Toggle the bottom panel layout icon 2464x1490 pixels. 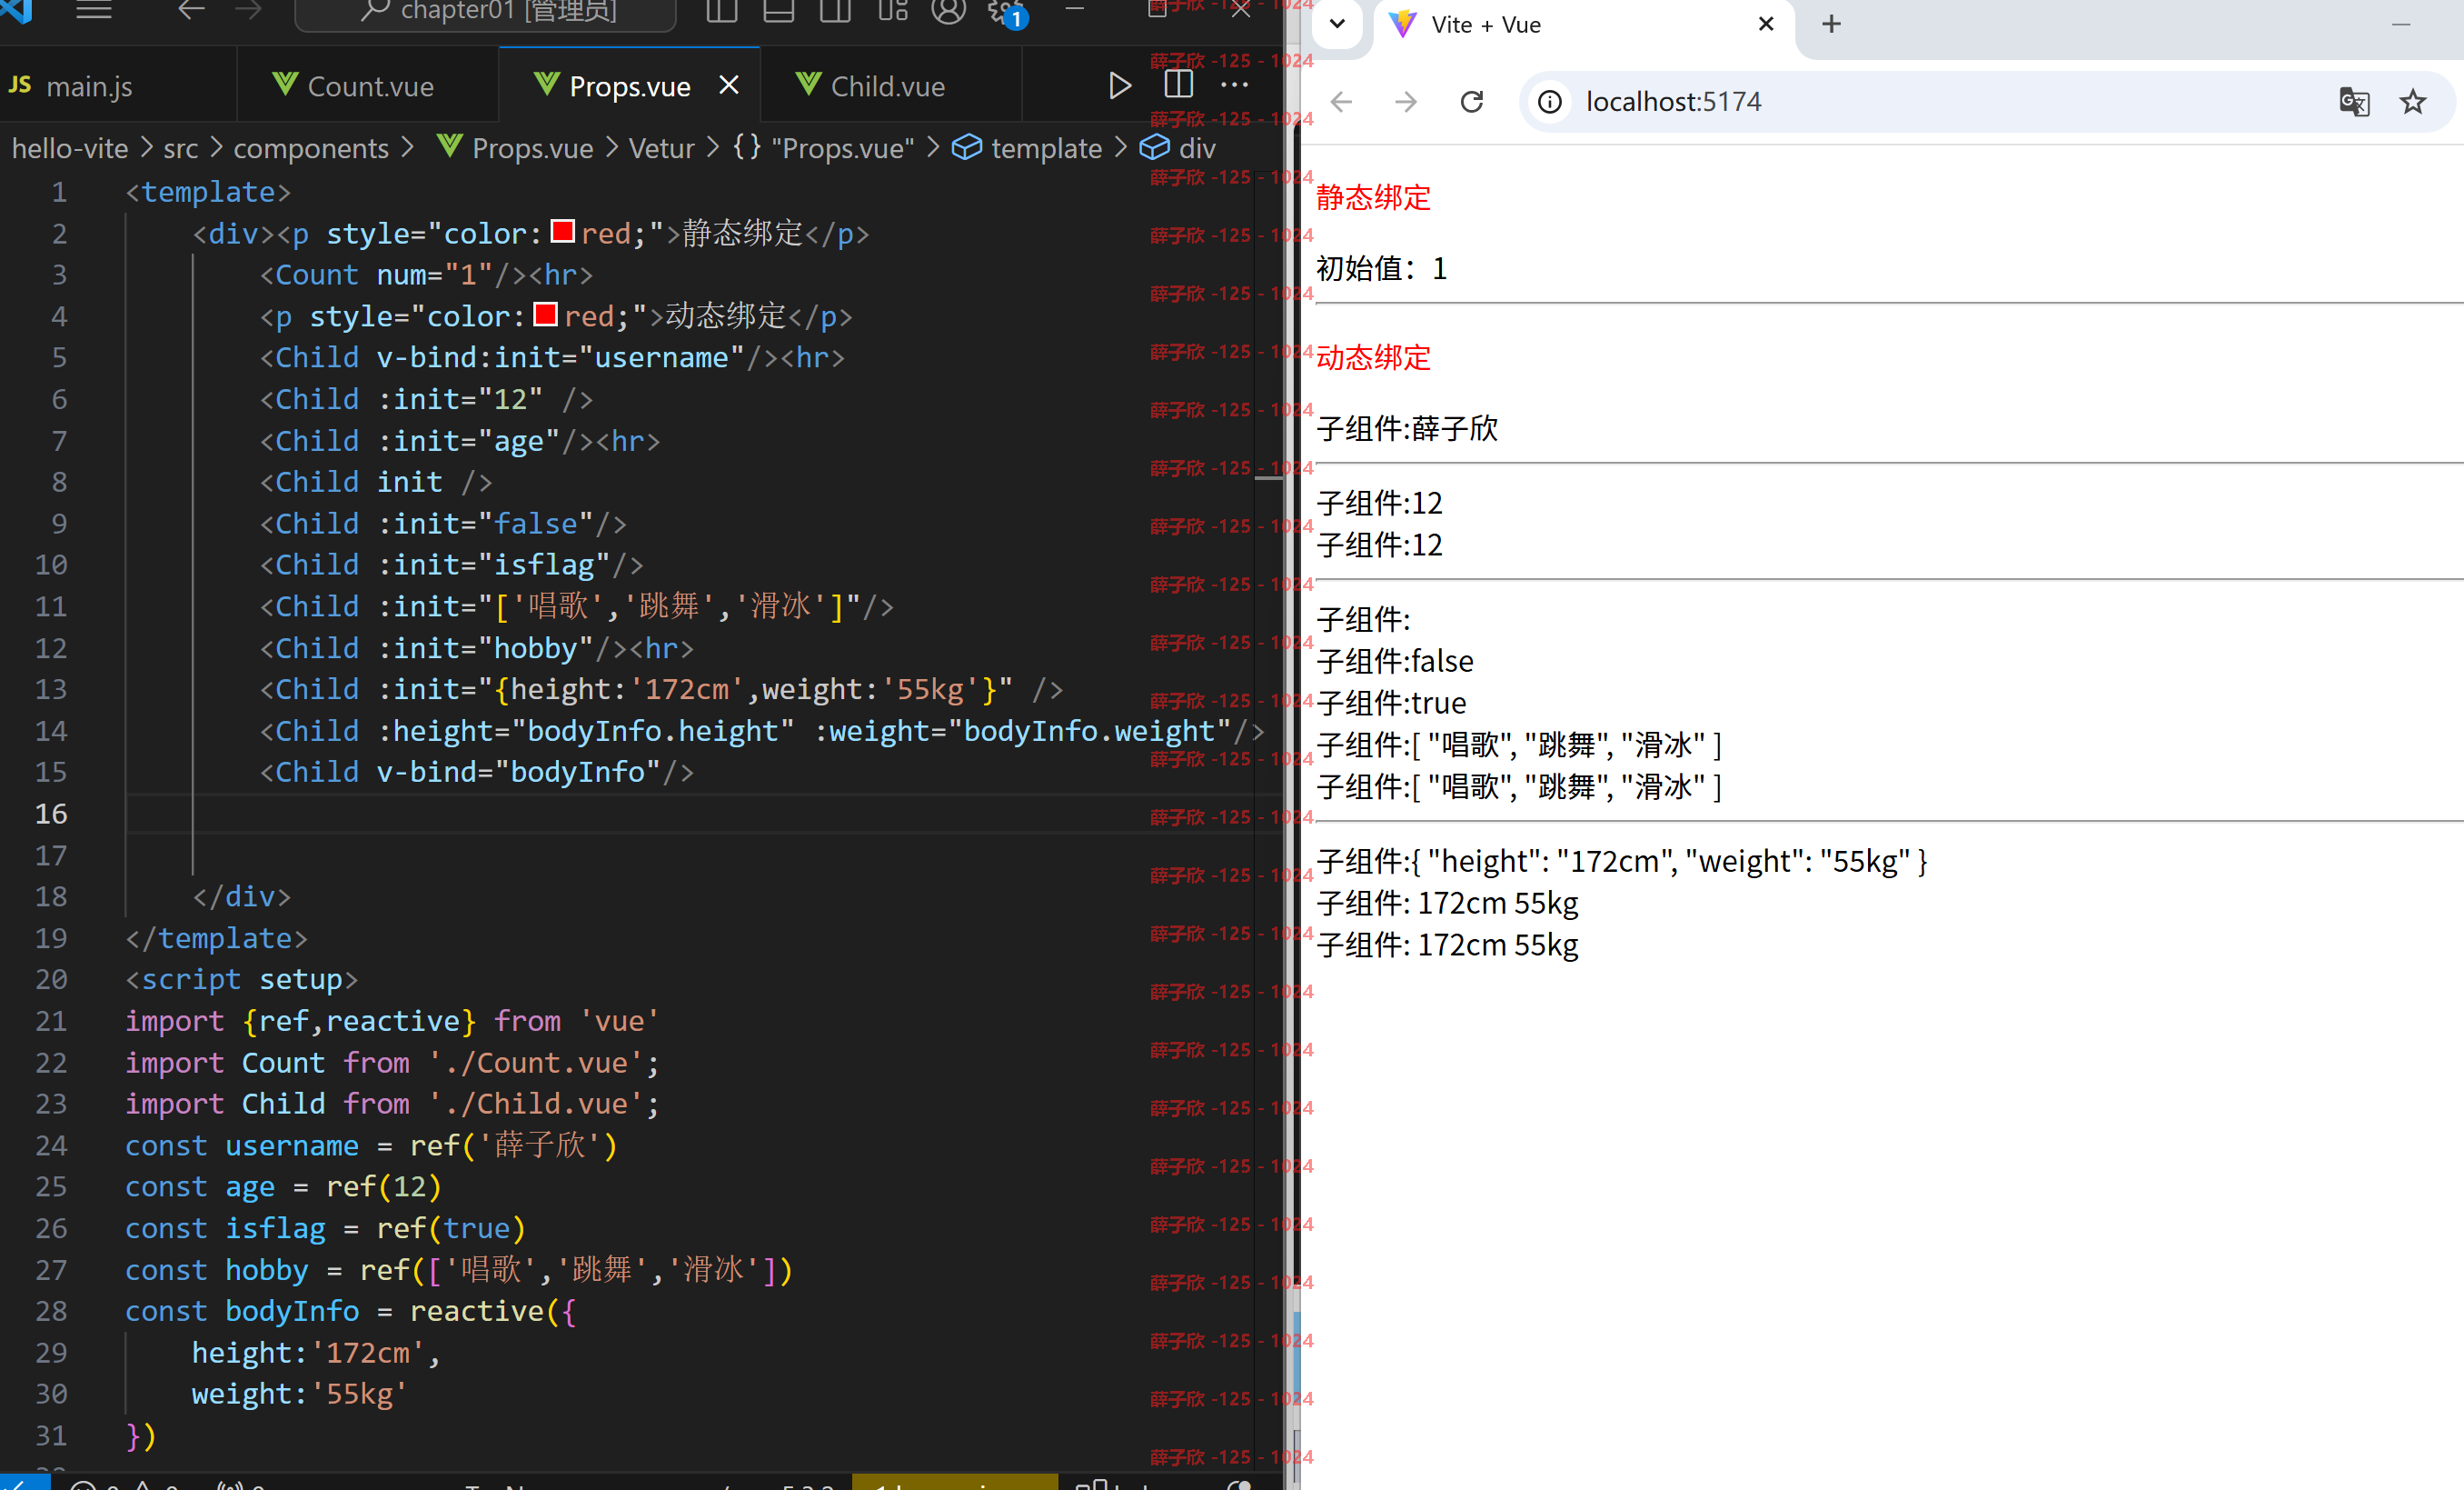(x=778, y=10)
